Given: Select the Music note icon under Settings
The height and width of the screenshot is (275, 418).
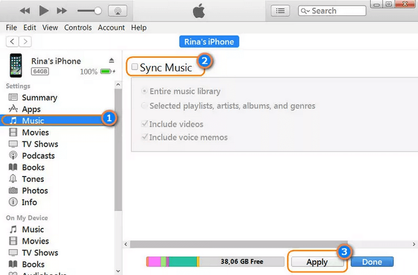Looking at the screenshot, I should point(13,121).
